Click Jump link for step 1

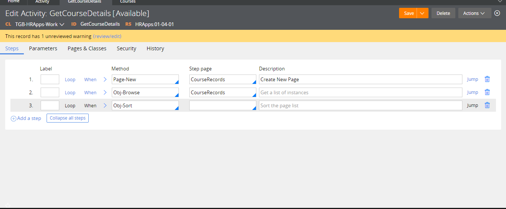[x=472, y=79]
